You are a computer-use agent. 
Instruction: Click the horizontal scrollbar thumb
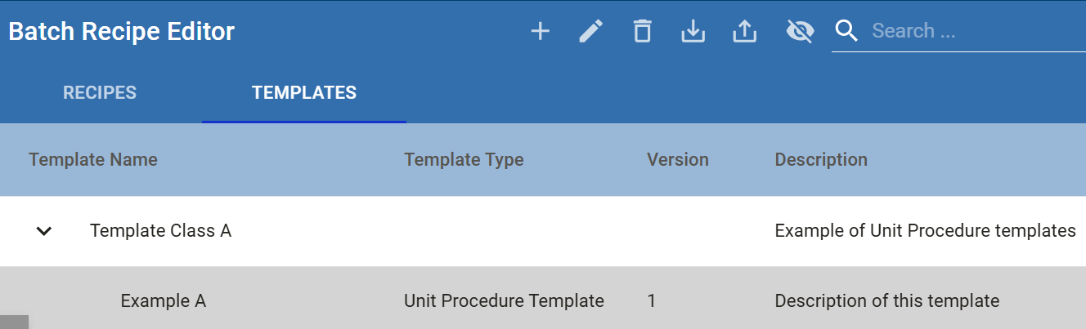pos(14,322)
